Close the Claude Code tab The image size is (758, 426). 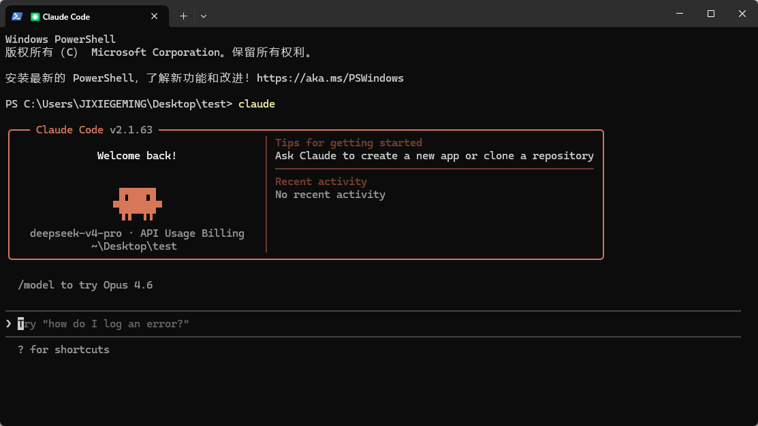(154, 16)
